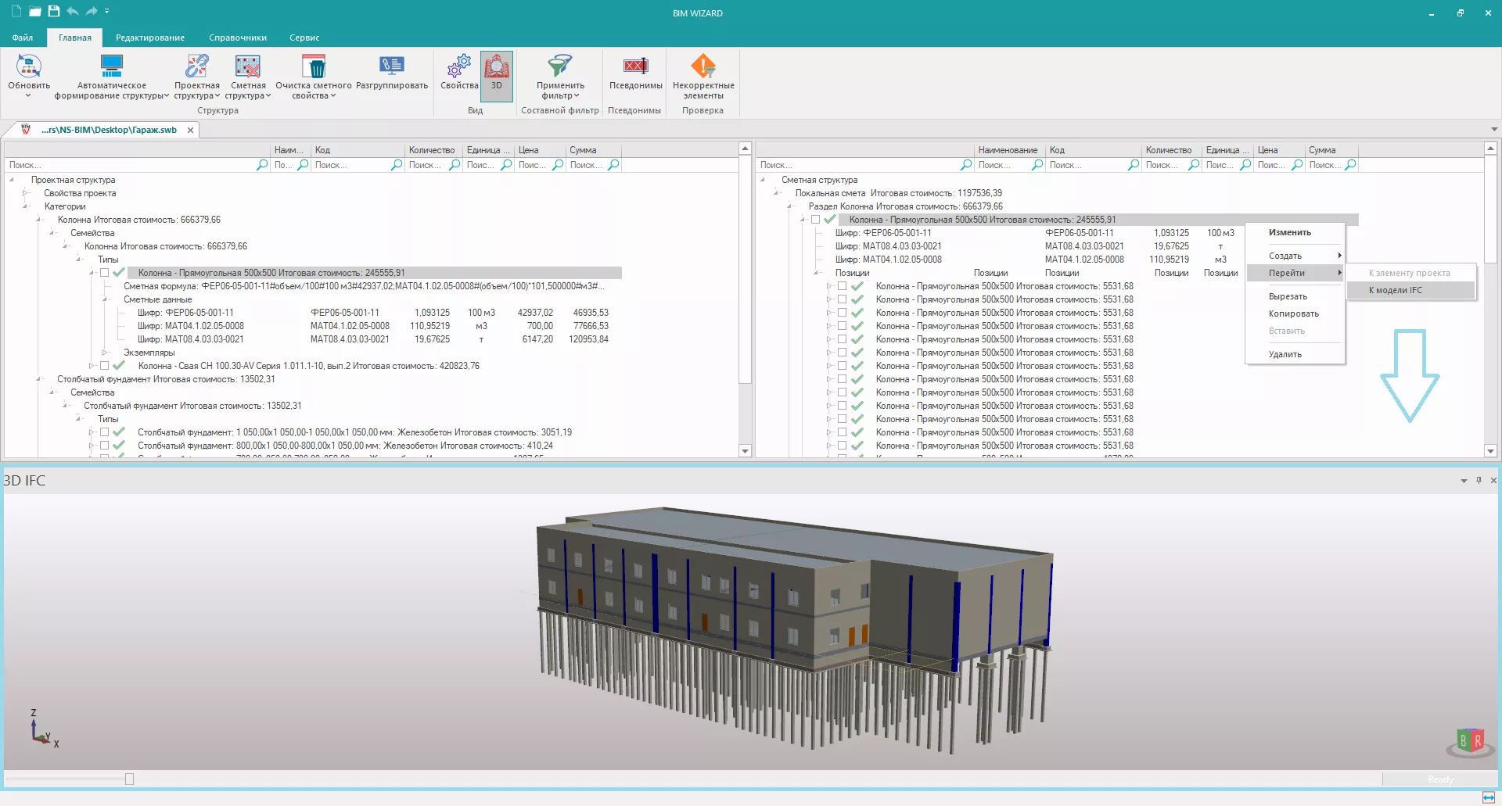The width and height of the screenshot is (1502, 806).
Task: Check fourth Позиции row Колонна 5531,68 checkbox
Action: coord(842,326)
